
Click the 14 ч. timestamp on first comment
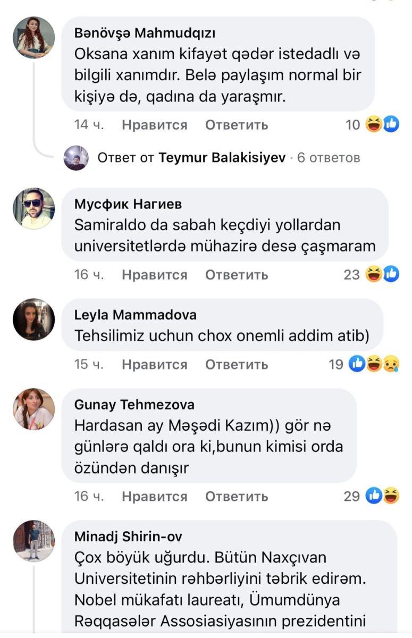click(89, 125)
